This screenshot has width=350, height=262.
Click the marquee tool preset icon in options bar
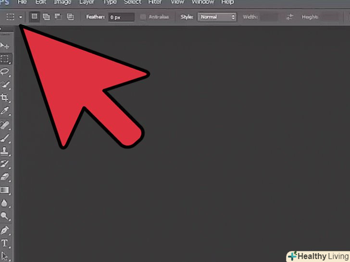coord(10,17)
